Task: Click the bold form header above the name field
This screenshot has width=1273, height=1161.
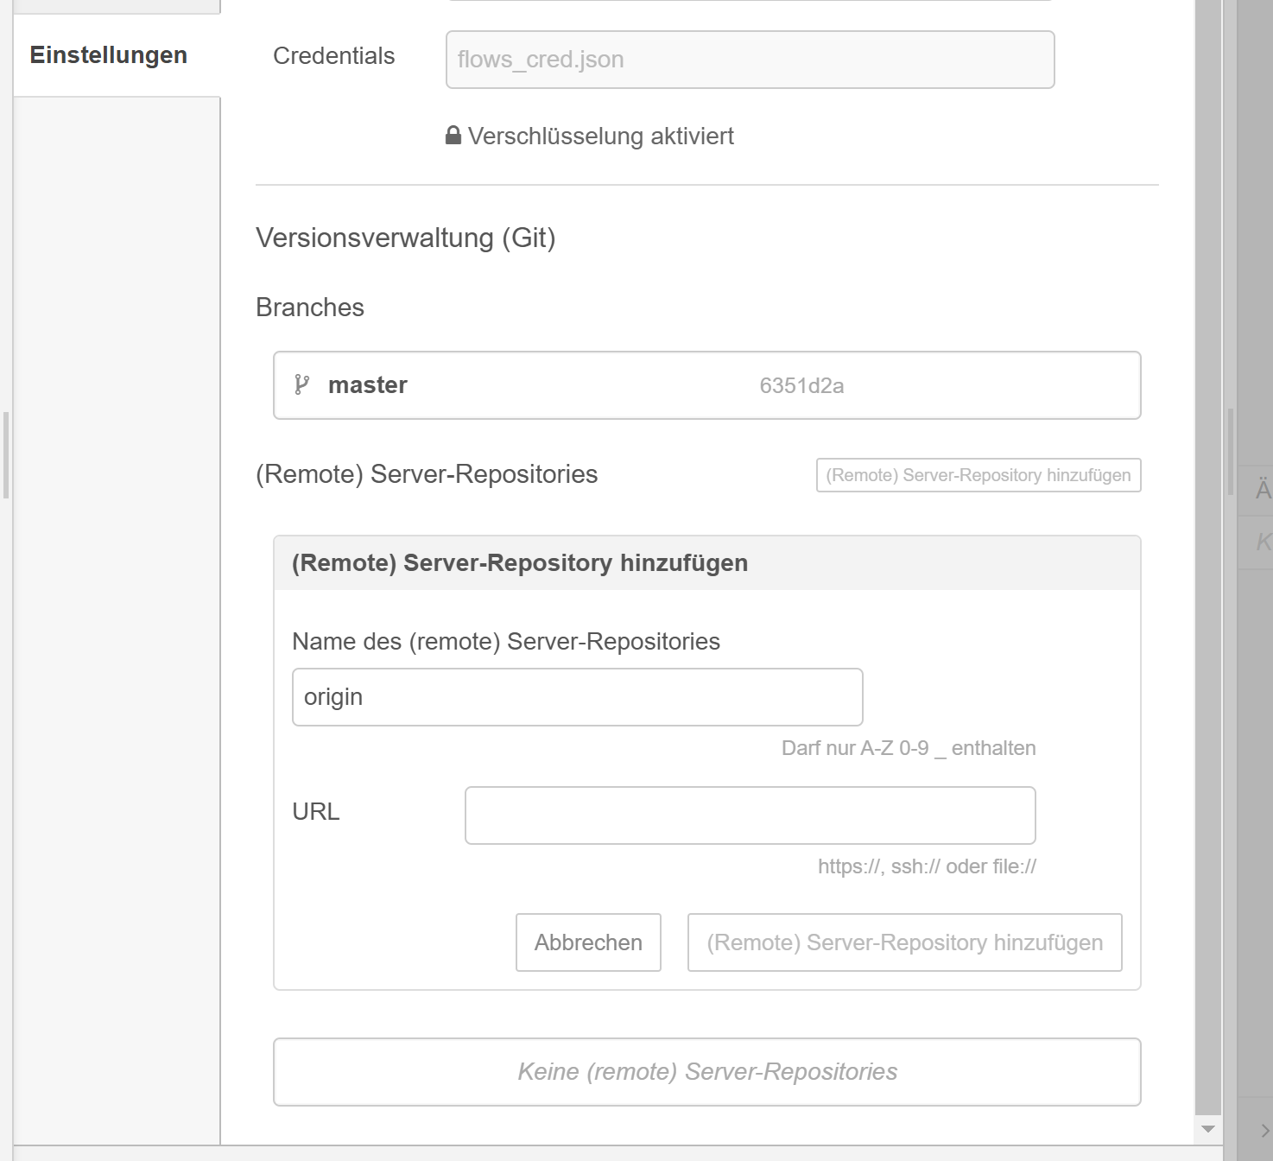Action: coord(520,563)
